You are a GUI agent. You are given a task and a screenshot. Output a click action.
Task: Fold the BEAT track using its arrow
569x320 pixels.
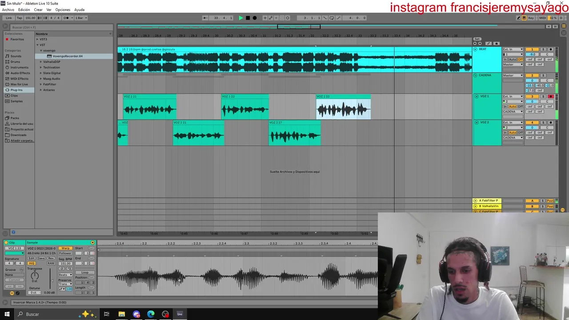coord(476,49)
